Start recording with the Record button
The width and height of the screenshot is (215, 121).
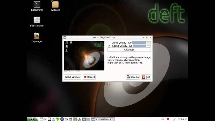pyautogui.click(x=89, y=77)
